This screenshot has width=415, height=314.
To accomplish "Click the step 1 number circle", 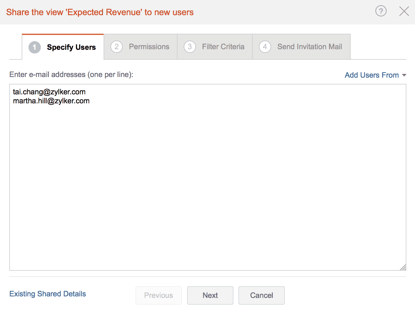I will coord(35,47).
